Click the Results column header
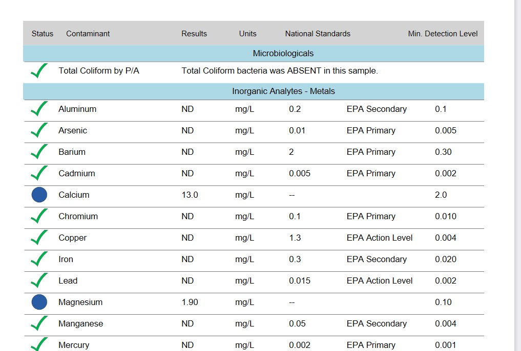 click(194, 34)
